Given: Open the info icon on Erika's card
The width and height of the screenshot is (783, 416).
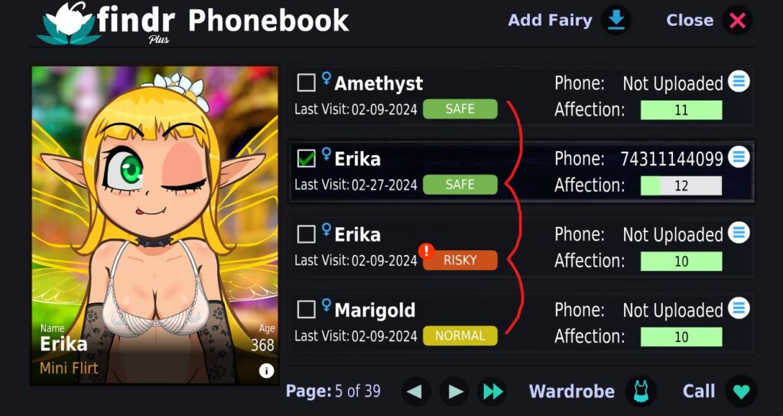Looking at the screenshot, I should (x=266, y=370).
